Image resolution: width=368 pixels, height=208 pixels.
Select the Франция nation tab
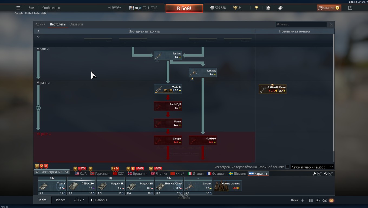(x=216, y=174)
